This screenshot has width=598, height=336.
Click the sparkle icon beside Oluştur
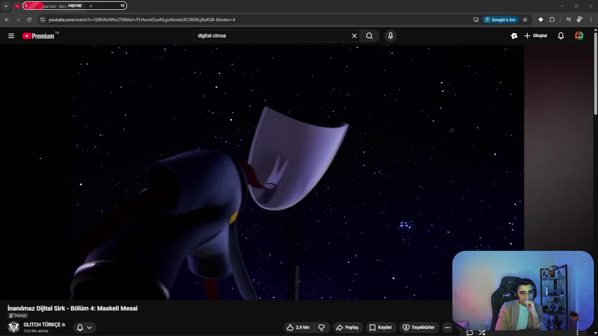point(514,36)
